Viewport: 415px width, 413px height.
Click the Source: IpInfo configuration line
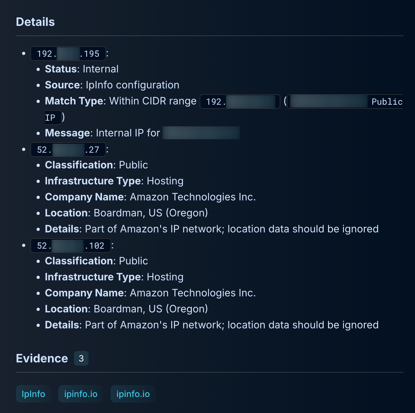[112, 85]
